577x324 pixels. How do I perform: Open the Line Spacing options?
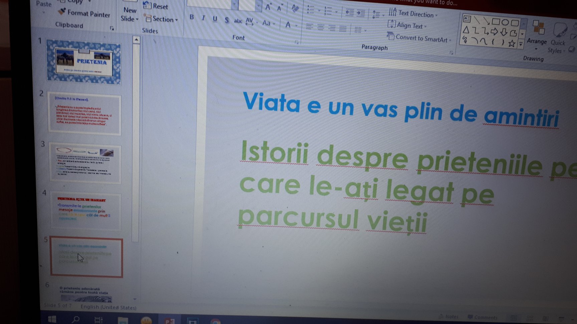tap(378, 14)
